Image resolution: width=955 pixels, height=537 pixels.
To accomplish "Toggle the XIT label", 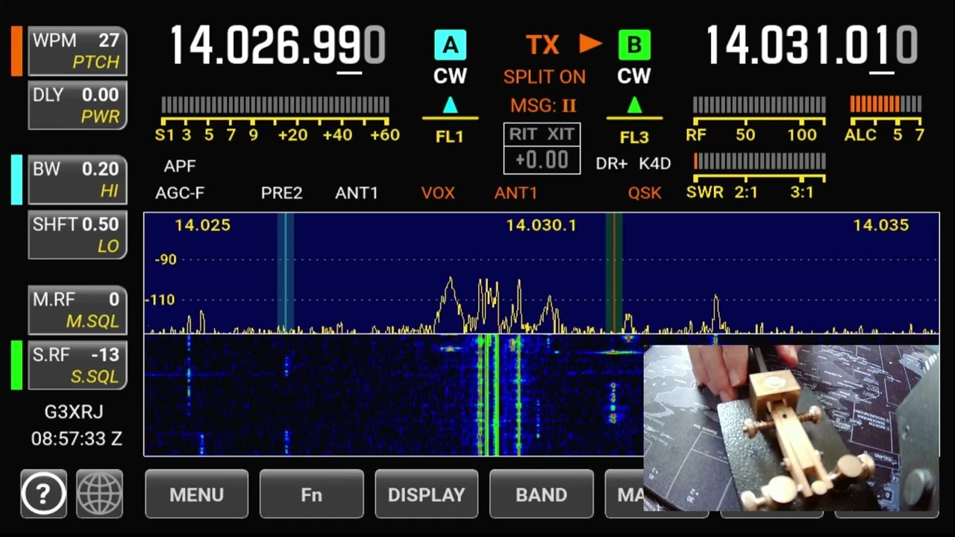I will click(x=561, y=134).
